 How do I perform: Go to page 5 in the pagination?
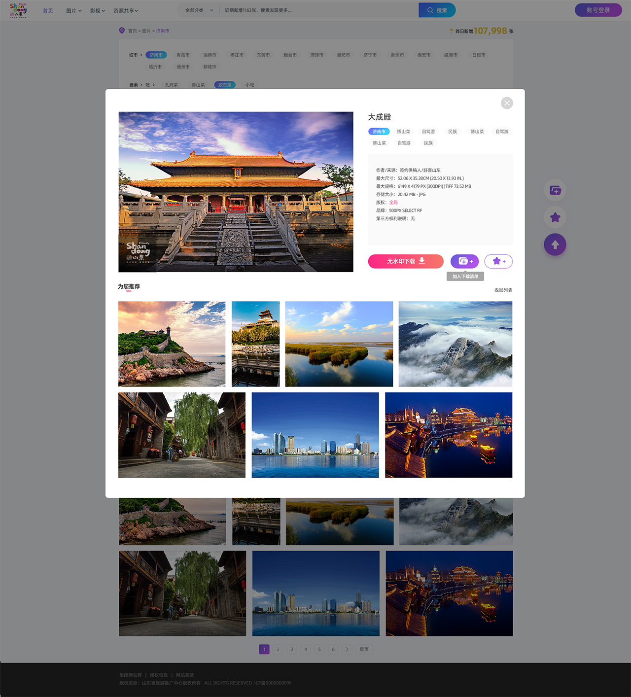coord(319,649)
